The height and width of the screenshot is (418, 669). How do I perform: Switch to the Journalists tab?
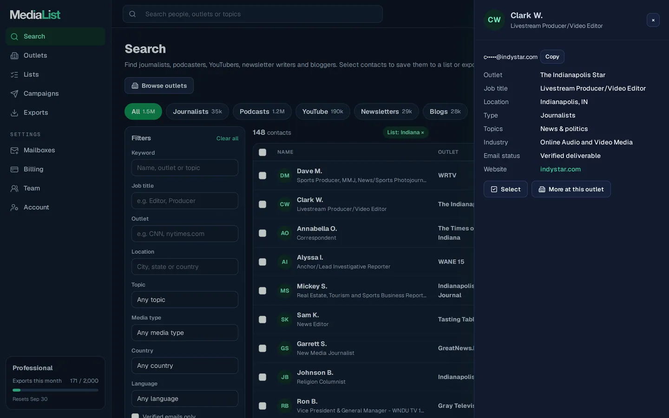tap(197, 111)
